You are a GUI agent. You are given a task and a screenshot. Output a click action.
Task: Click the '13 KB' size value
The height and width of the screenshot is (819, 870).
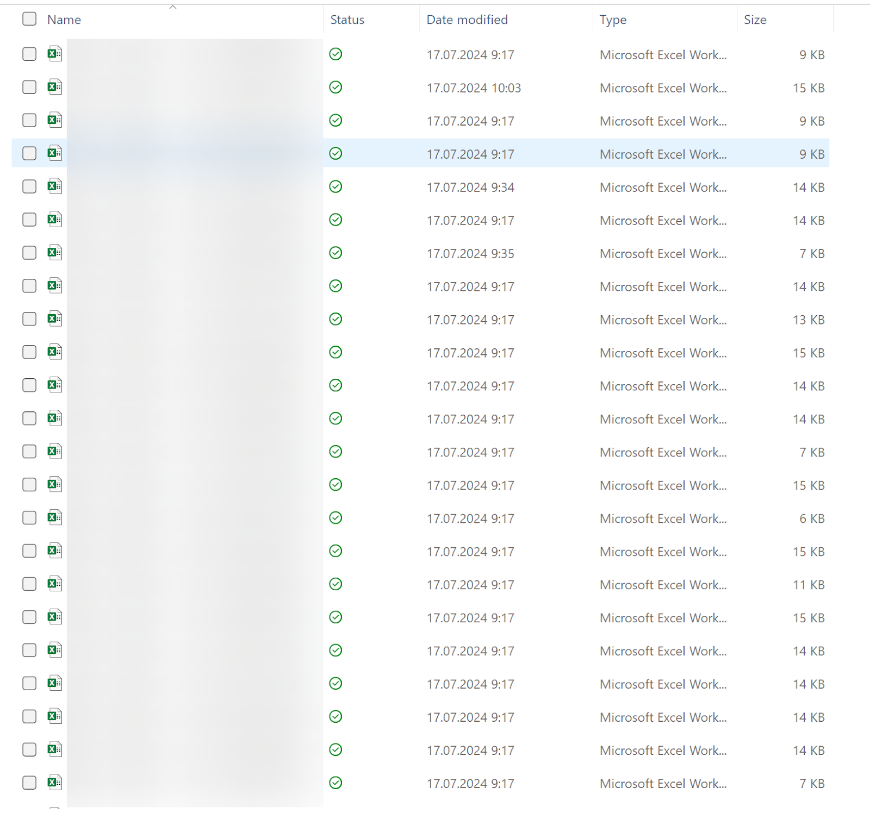click(x=809, y=320)
